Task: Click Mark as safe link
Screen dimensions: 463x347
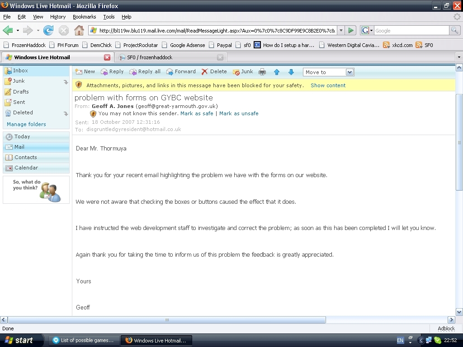Action: pyautogui.click(x=197, y=113)
